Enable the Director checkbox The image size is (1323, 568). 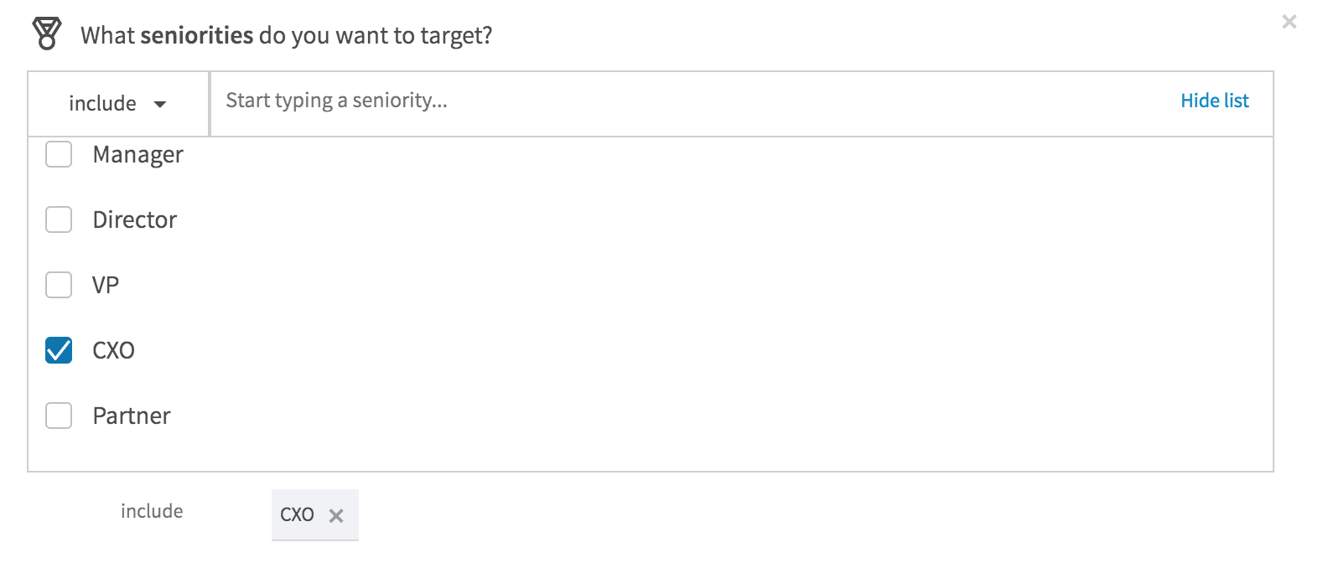pyautogui.click(x=59, y=219)
